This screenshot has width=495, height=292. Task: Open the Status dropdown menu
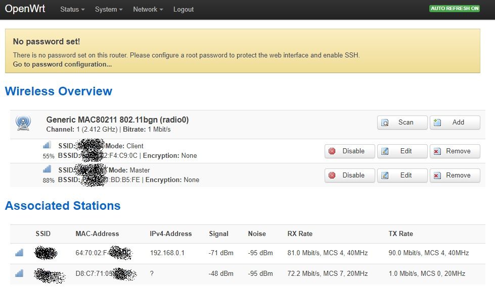[x=72, y=10]
